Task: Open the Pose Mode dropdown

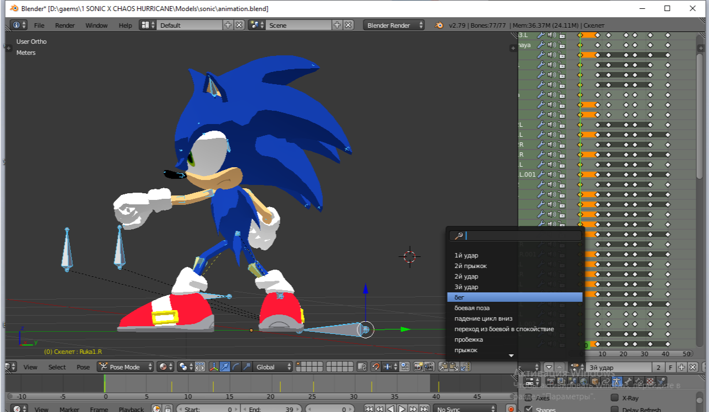Action: click(x=126, y=367)
